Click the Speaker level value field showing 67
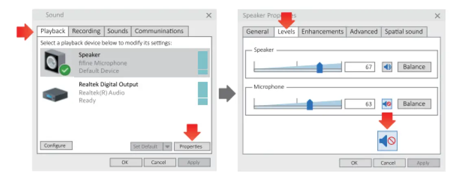 (360, 67)
